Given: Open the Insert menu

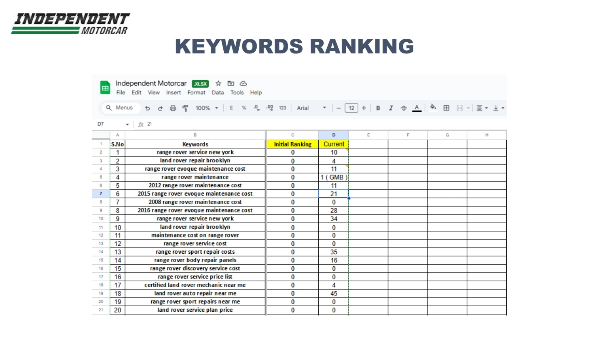Looking at the screenshot, I should point(173,93).
